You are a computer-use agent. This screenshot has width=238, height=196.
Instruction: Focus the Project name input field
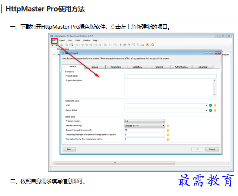coord(170,76)
